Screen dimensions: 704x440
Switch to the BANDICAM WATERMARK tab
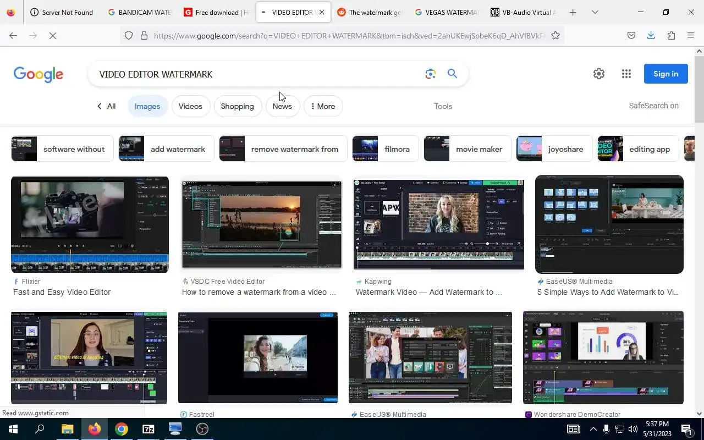point(139,12)
